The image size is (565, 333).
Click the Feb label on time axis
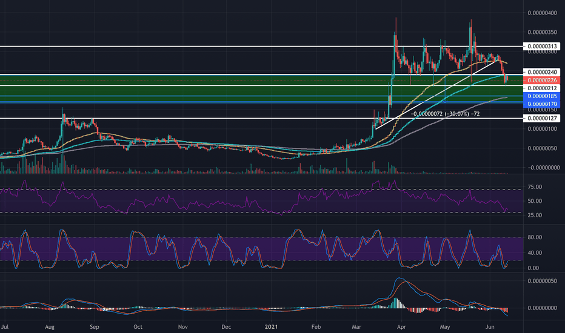click(316, 327)
